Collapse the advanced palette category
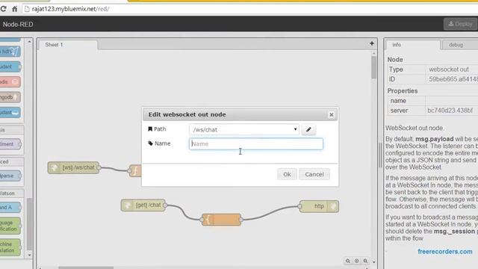Image resolution: width=478 pixels, height=269 pixels. pos(12,161)
